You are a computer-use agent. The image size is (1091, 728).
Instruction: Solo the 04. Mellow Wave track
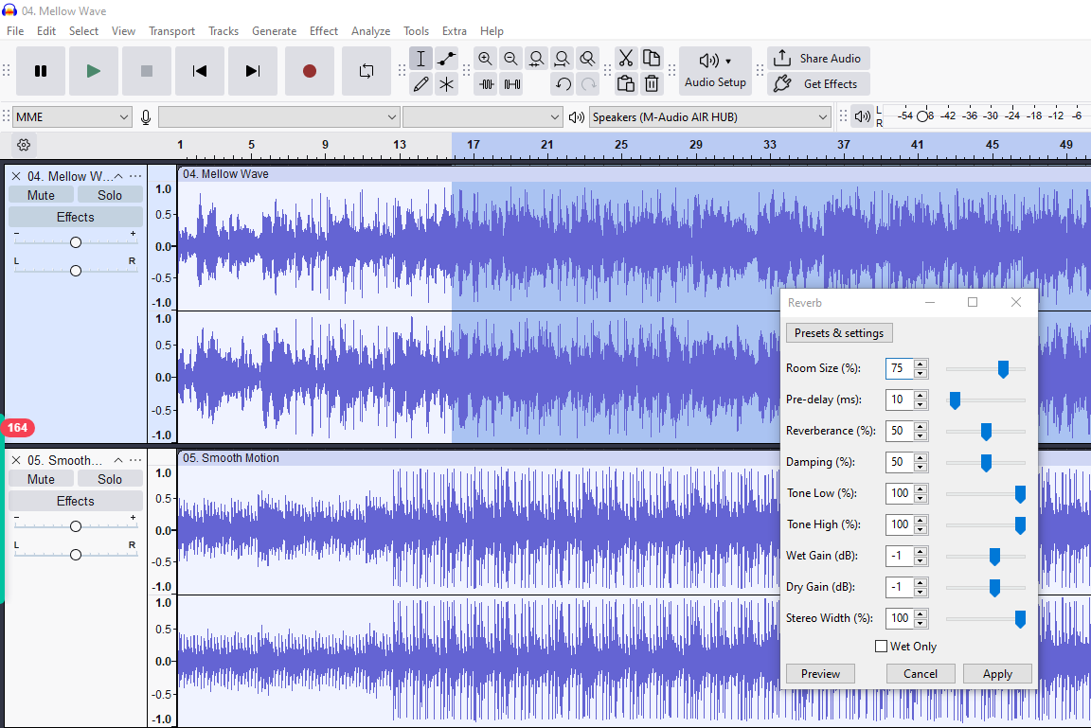tap(110, 195)
